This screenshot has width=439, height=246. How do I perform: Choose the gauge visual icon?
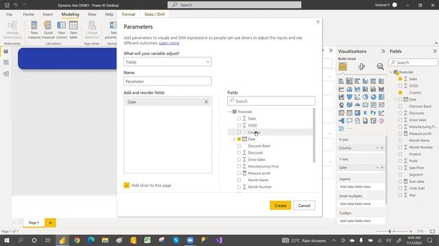[357, 105]
